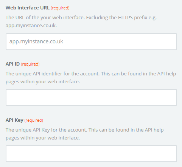This screenshot has height=167, width=182.
Task: Click the required marker next to API ID
Action: 30,64
